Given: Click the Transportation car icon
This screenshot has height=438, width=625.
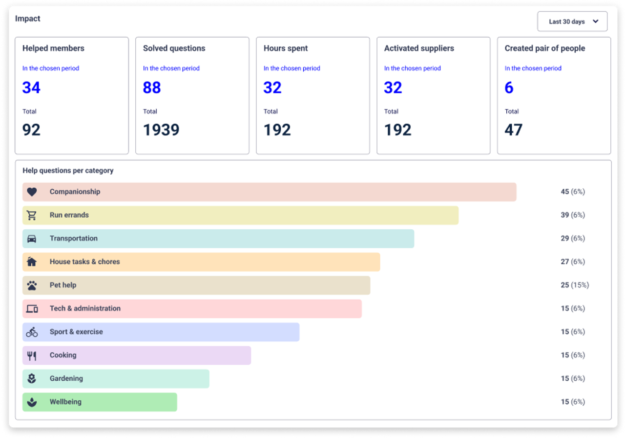Looking at the screenshot, I should coord(32,239).
